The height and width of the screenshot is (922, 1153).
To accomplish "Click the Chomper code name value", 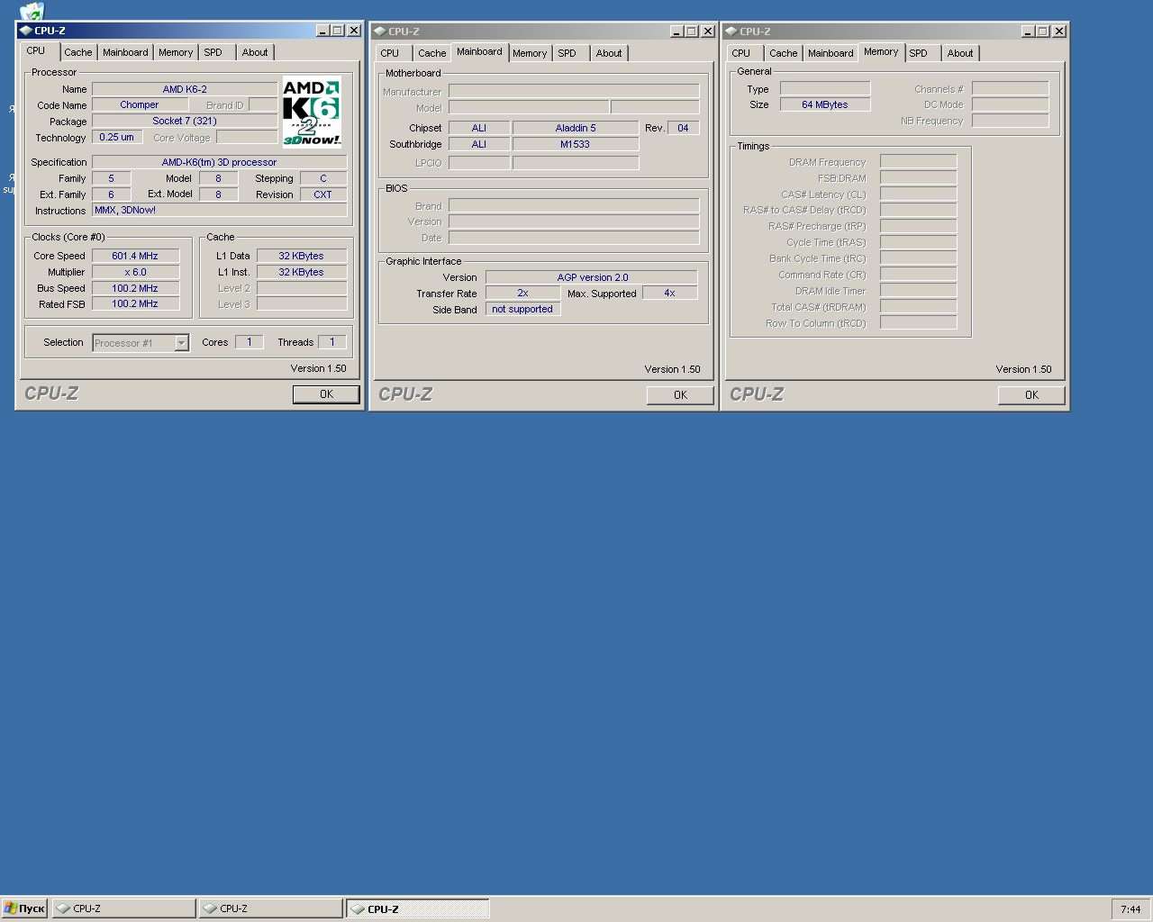I will click(139, 105).
